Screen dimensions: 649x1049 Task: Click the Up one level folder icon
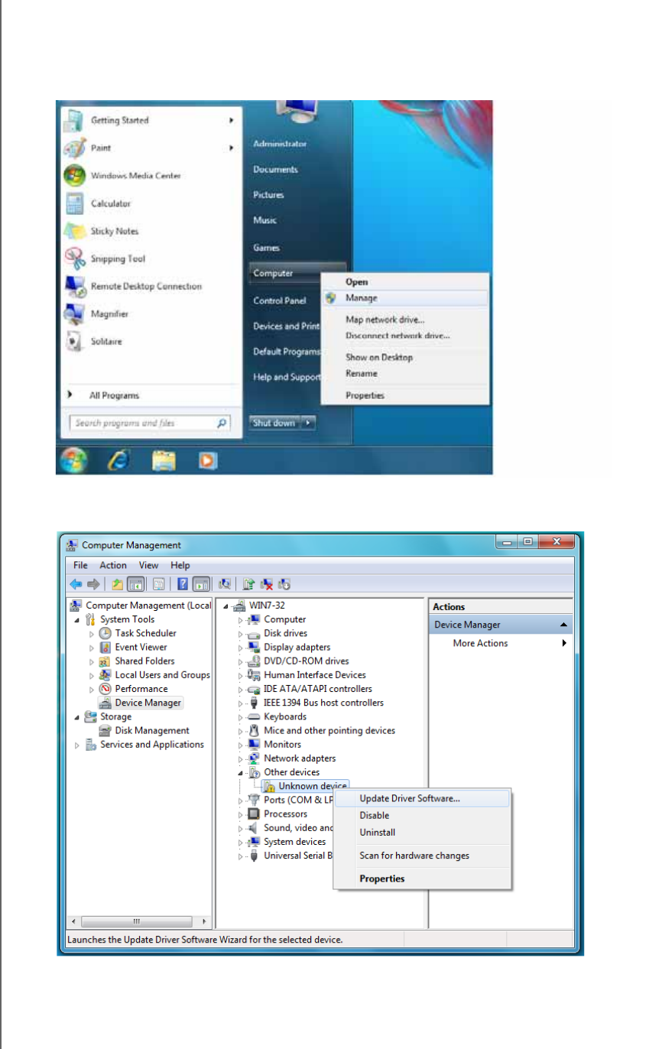[118, 584]
